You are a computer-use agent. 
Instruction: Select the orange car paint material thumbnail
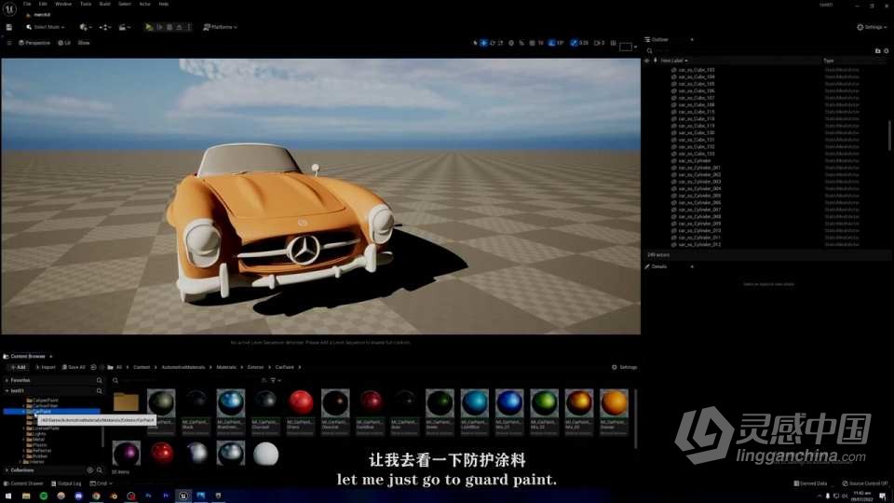pos(614,402)
